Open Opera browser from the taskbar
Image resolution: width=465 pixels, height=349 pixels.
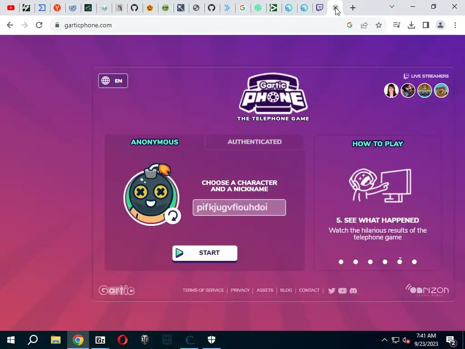click(123, 340)
